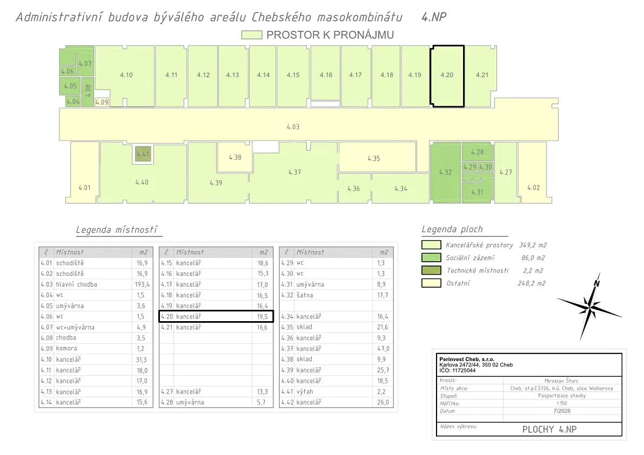644x455 pixels.
Task: Select the '4.35 sklad' table row
Action: [337, 327]
